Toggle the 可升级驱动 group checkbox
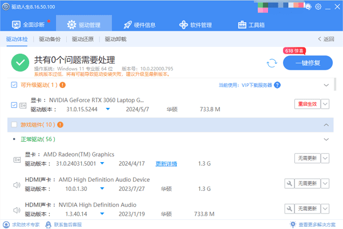This screenshot has width=343, height=229. point(14,85)
